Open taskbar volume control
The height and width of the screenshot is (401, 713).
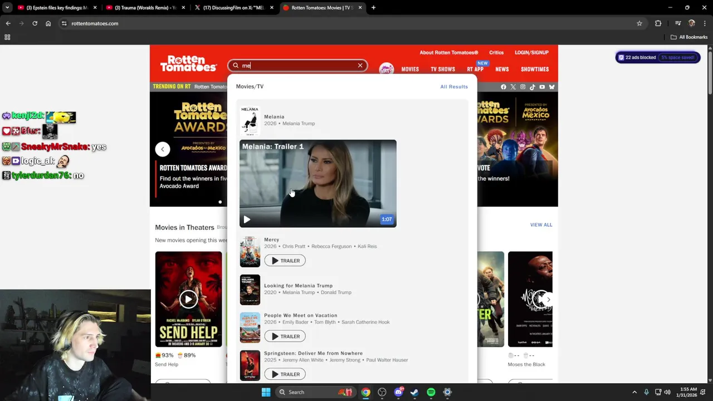coord(667,392)
